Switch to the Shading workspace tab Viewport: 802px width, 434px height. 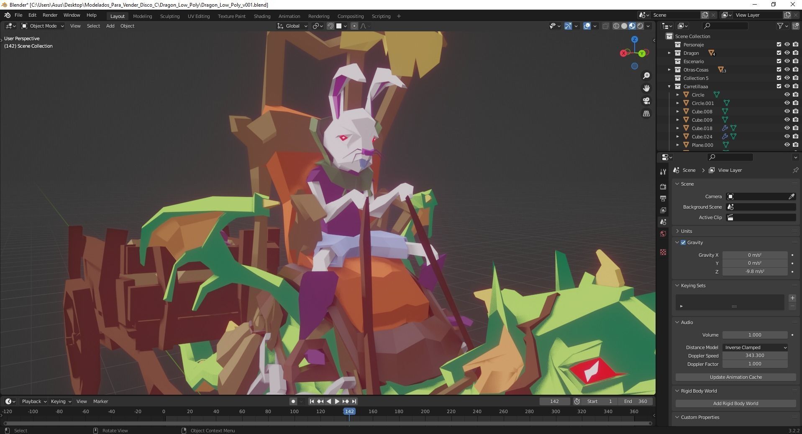(262, 16)
